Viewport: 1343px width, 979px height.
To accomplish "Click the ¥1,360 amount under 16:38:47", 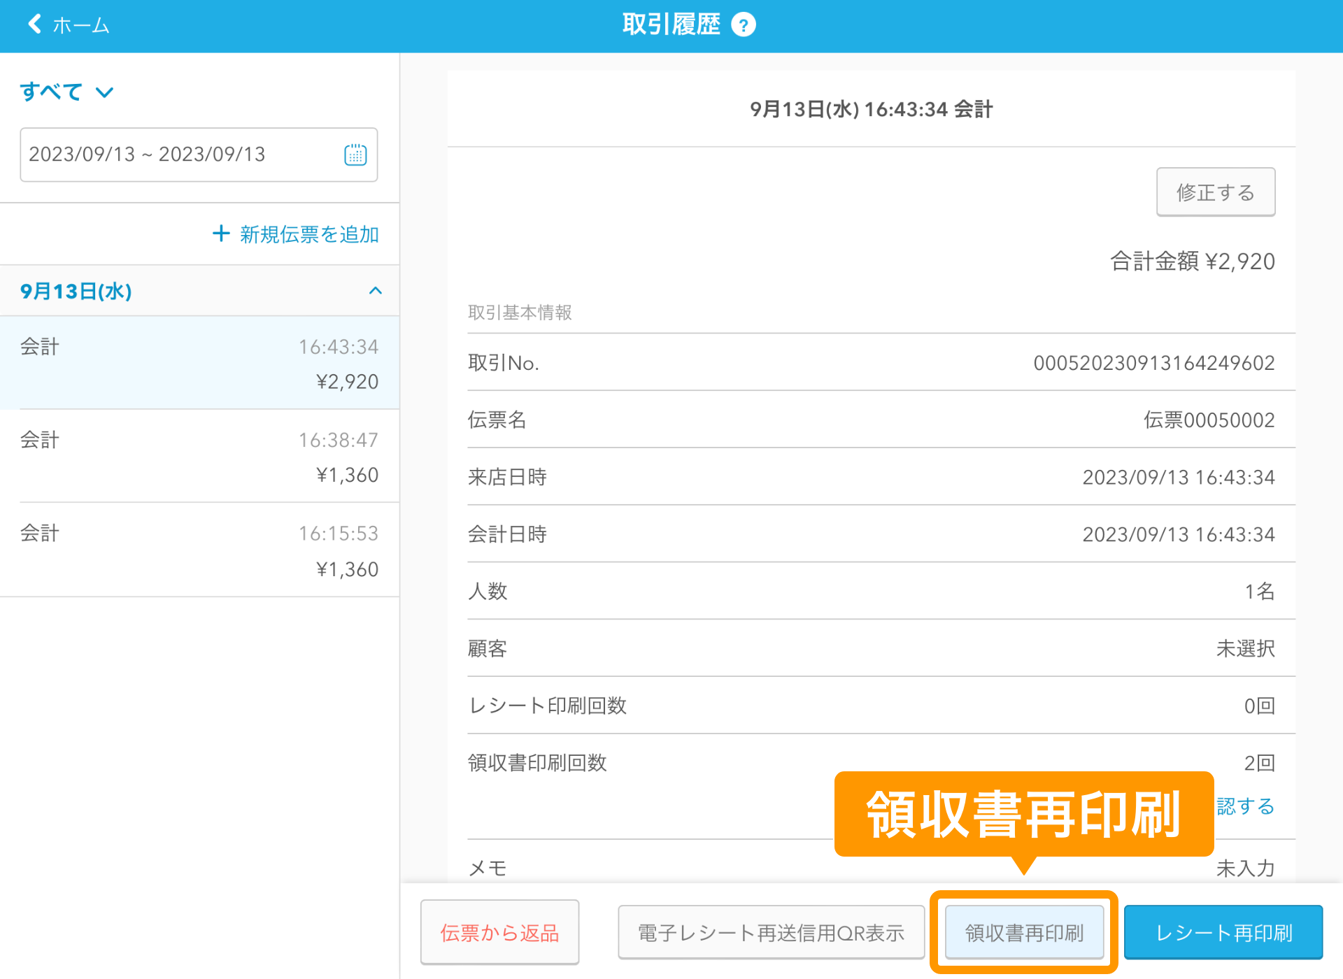I will click(x=348, y=476).
